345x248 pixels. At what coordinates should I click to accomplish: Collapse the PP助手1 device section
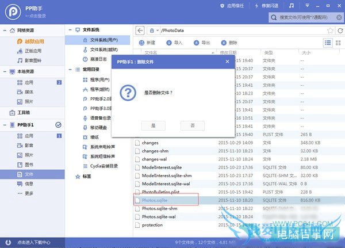[5, 125]
